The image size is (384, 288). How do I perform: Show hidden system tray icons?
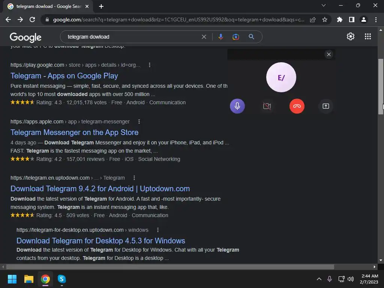click(319, 279)
